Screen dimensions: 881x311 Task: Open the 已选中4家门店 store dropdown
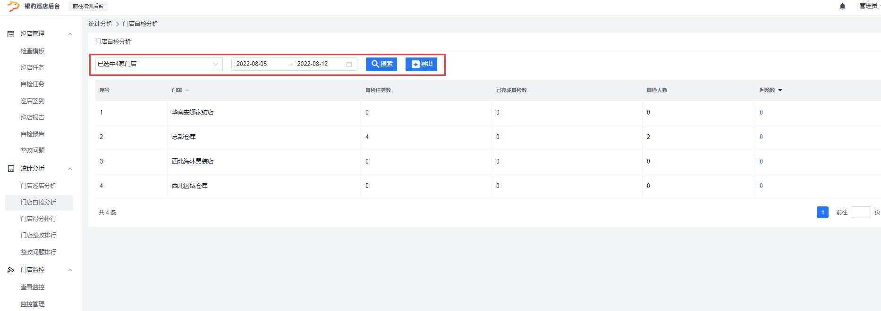[x=159, y=64]
